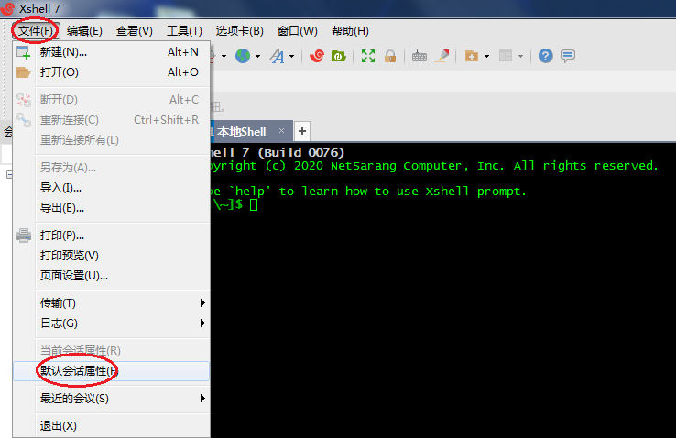The width and height of the screenshot is (676, 438).
Task: Click the folder icon beside 打开(O)
Action: pyautogui.click(x=23, y=72)
